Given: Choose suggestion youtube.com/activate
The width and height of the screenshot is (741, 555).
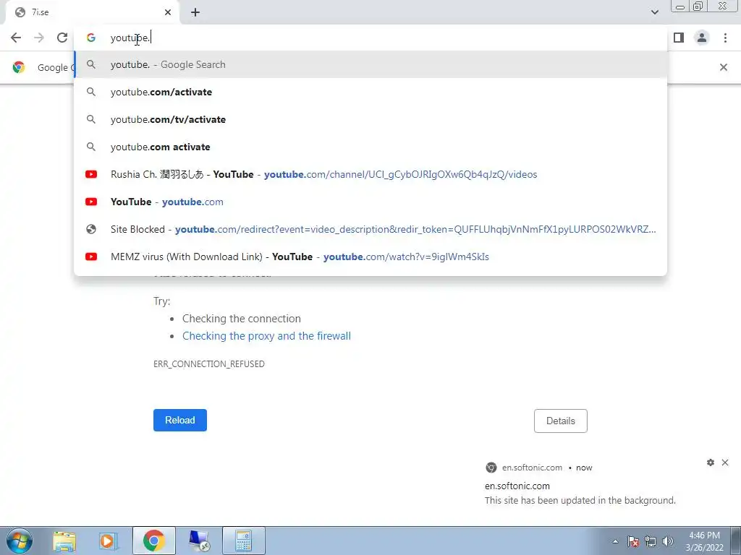Looking at the screenshot, I should pyautogui.click(x=370, y=92).
